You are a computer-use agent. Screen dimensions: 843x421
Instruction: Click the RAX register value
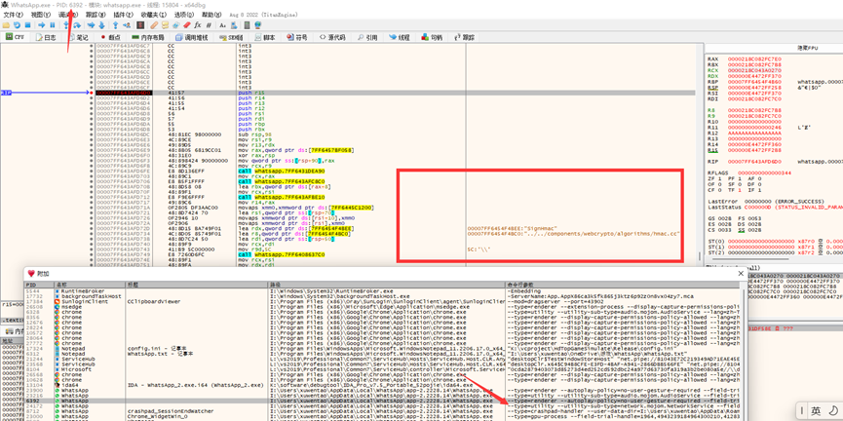pyautogui.click(x=754, y=58)
